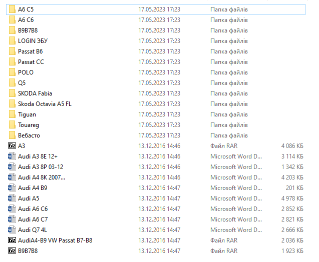Viewport: 319px width, 262px height.
Task: Select the file name "A6 C5"
Action: [x=26, y=9]
